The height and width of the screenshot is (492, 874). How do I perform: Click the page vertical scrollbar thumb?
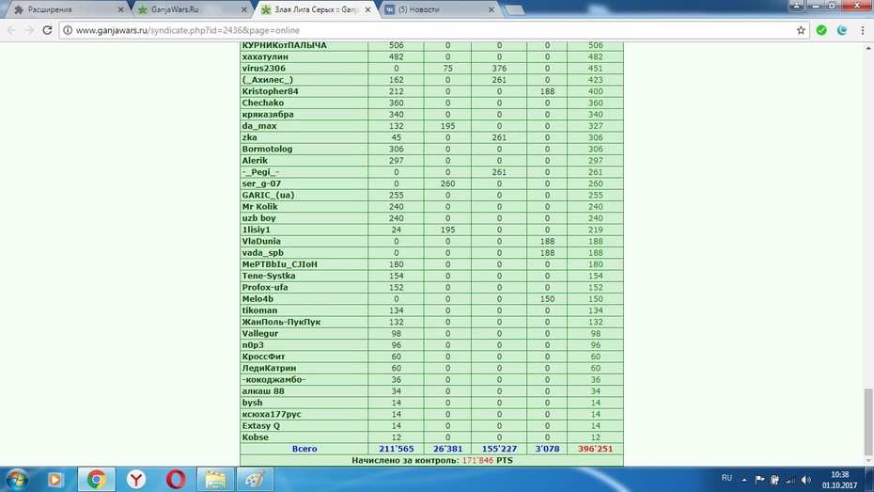tap(867, 422)
